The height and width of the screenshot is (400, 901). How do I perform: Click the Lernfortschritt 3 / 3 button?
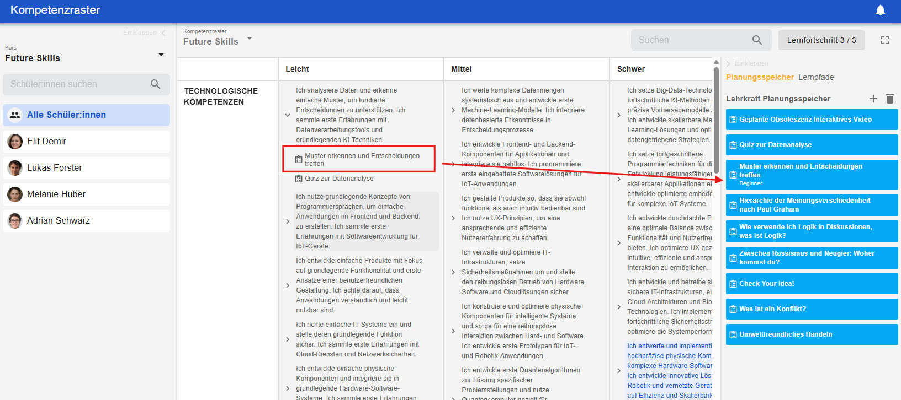(821, 40)
